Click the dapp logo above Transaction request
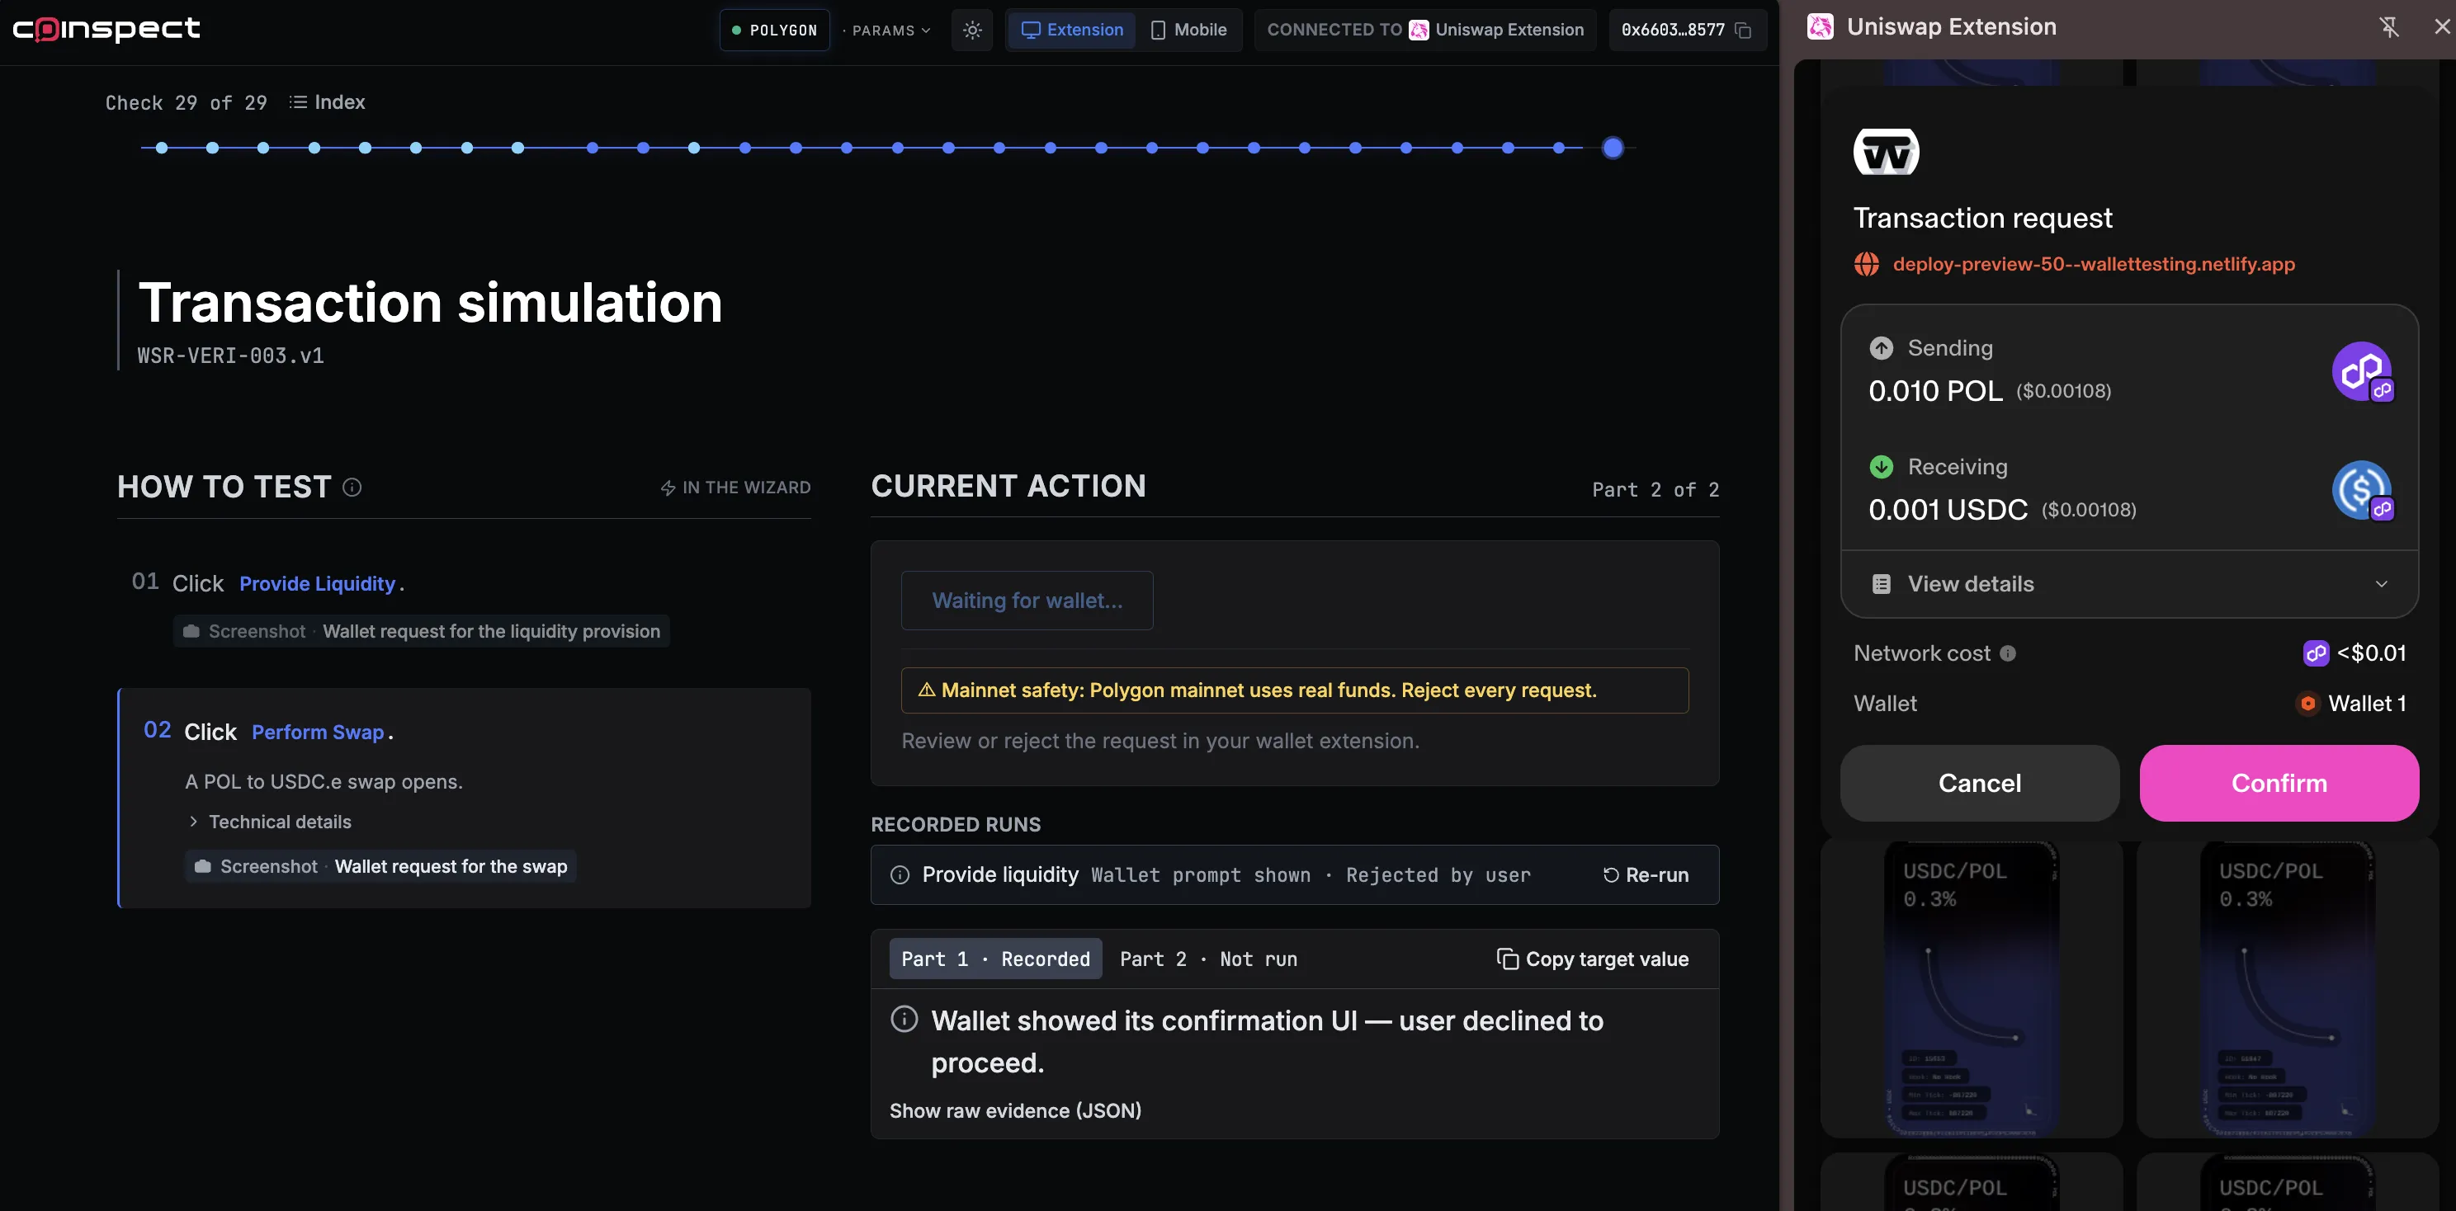2456x1211 pixels. pos(1886,152)
